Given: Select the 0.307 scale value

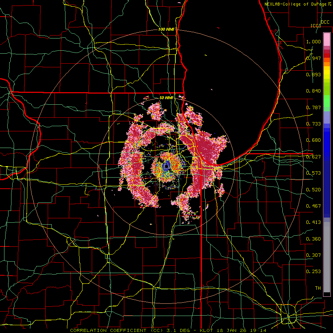Looking at the screenshot, I should [x=313, y=255].
